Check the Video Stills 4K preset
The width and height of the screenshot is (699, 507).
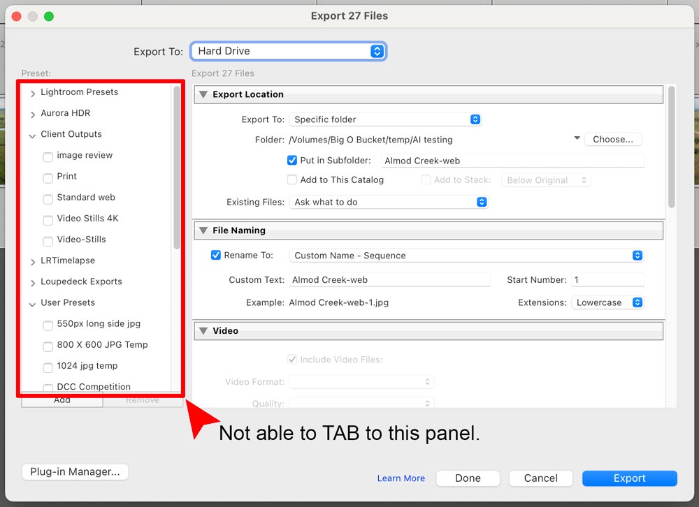[48, 220]
